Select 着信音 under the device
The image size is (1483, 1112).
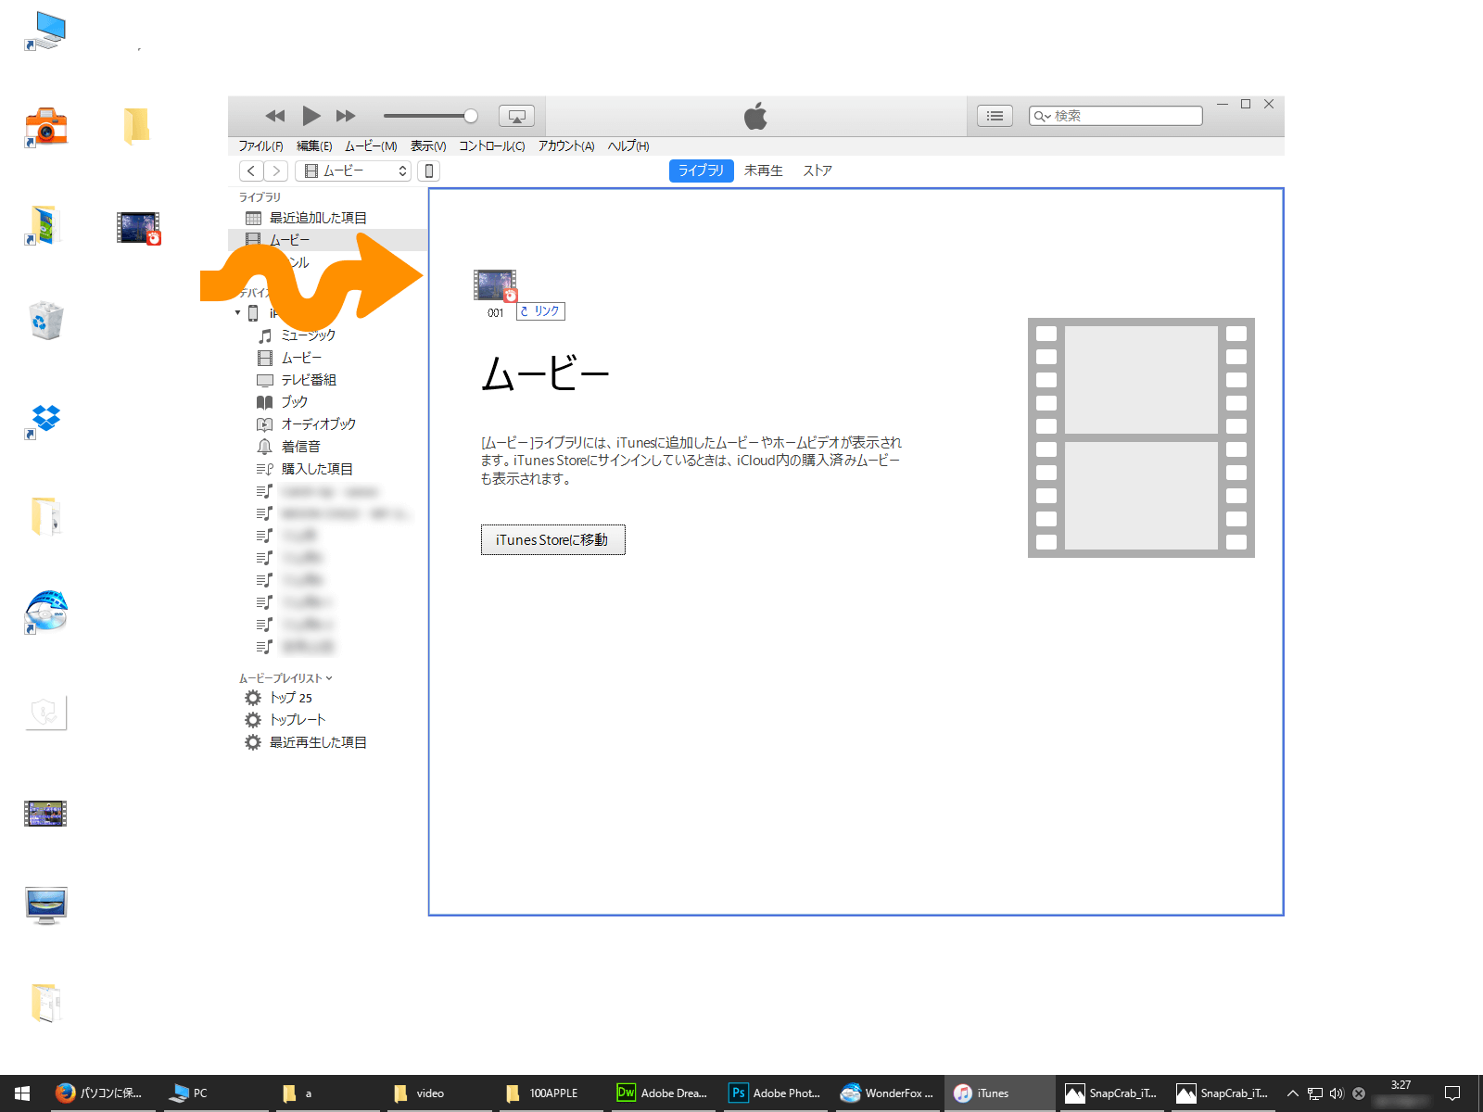click(328, 447)
